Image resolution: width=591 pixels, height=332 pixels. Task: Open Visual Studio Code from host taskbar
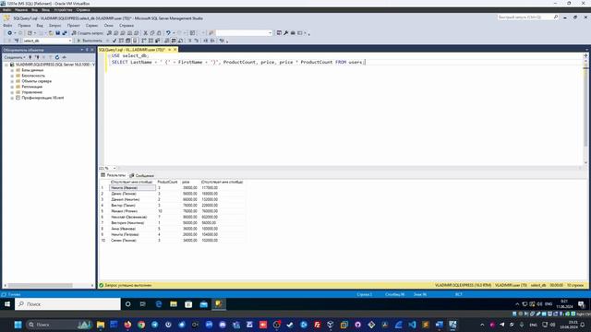(x=412, y=325)
